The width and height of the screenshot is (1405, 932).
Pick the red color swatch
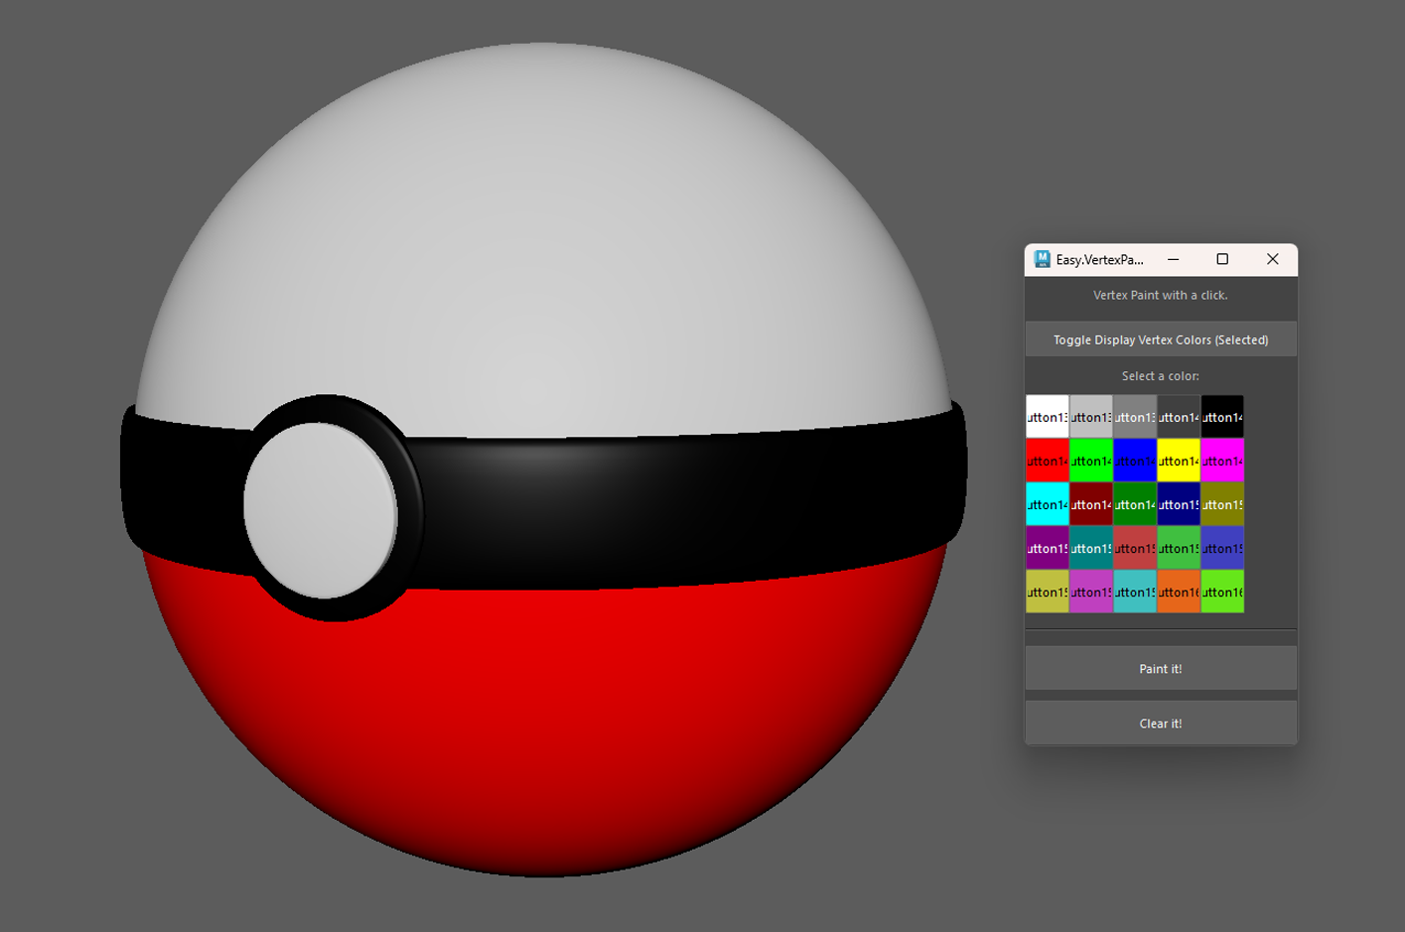[x=1048, y=461]
